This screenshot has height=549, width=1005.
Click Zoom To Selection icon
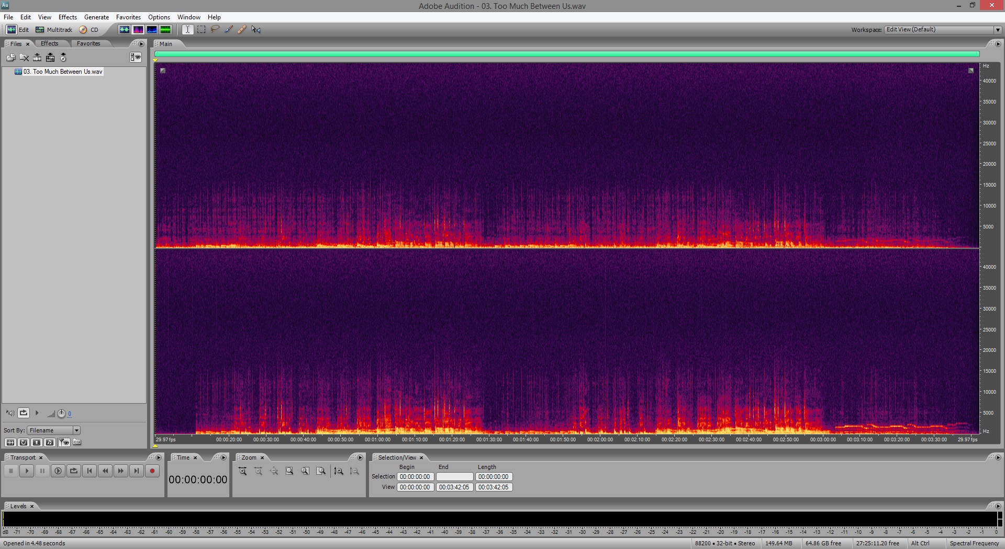[289, 471]
